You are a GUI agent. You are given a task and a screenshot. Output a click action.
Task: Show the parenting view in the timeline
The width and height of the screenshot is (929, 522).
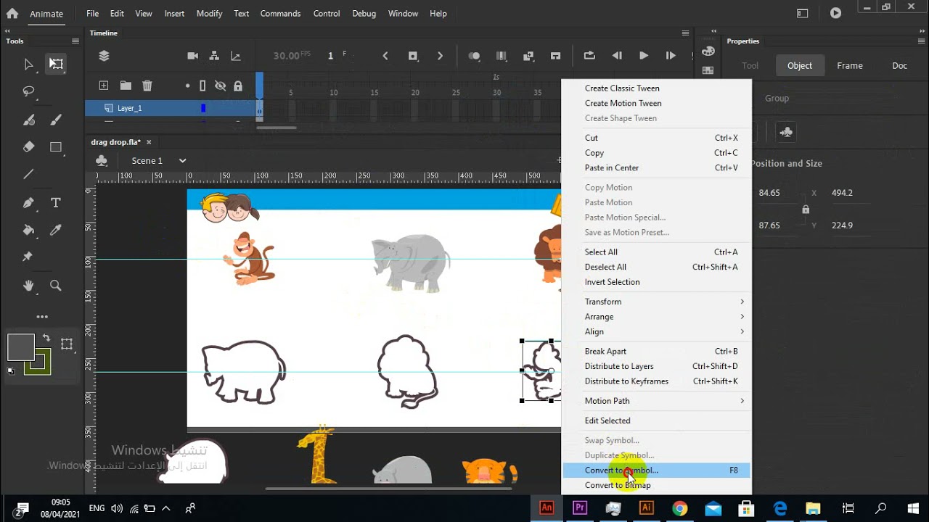(x=214, y=56)
